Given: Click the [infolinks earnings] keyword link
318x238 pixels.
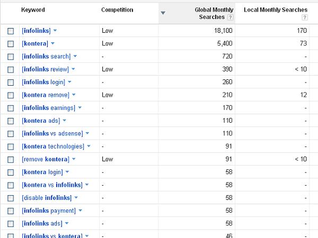Looking at the screenshot, I should pyautogui.click(x=48, y=108).
